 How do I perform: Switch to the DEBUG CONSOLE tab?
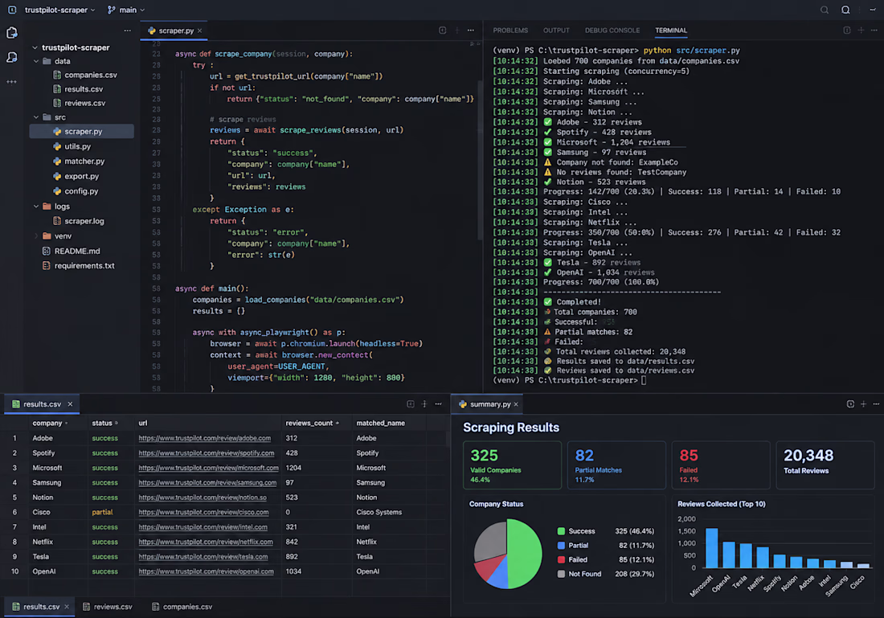tap(612, 31)
